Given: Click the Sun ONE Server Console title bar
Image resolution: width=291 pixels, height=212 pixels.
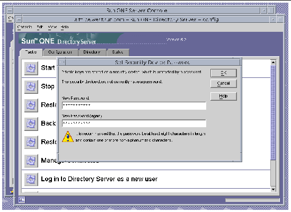Looking at the screenshot, I should [137, 10].
